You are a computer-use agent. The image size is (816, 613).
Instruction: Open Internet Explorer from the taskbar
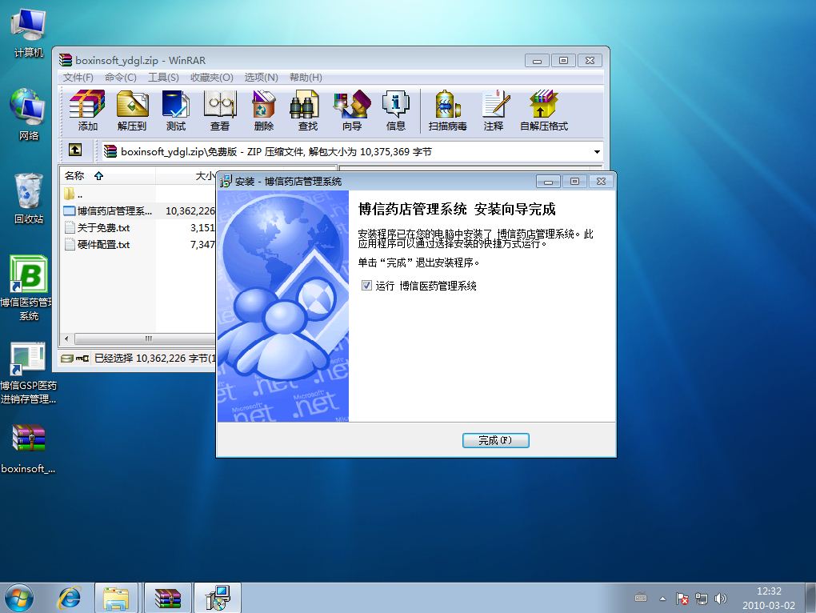(70, 598)
